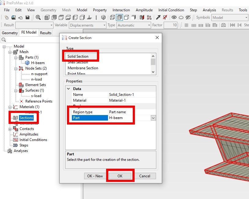Click the shaded isometric cube icon
The image size is (249, 199).
click(103, 17)
